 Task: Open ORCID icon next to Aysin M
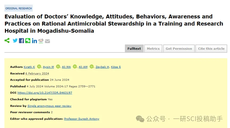point(58,67)
